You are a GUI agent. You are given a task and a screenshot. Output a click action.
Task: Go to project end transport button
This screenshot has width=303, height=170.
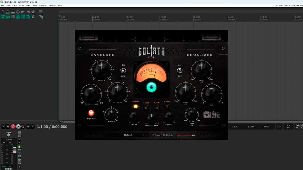tap(8, 127)
